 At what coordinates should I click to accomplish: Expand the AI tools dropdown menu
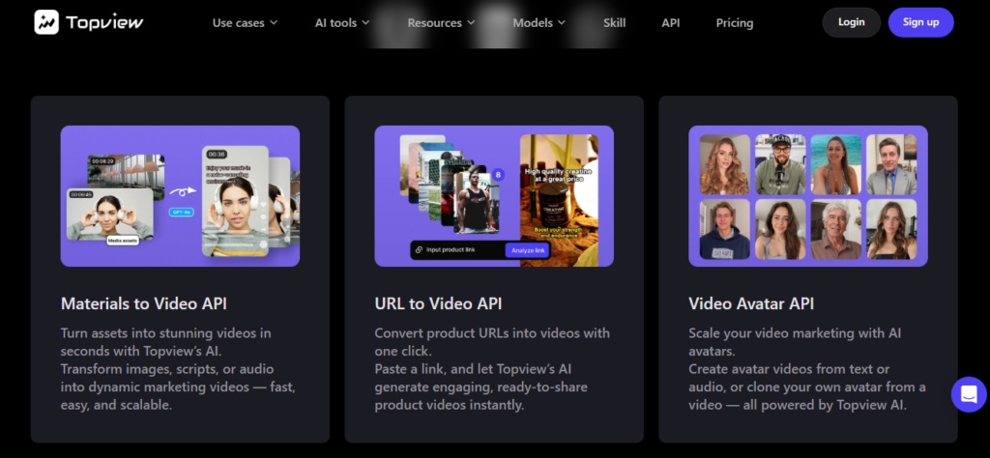(x=342, y=23)
